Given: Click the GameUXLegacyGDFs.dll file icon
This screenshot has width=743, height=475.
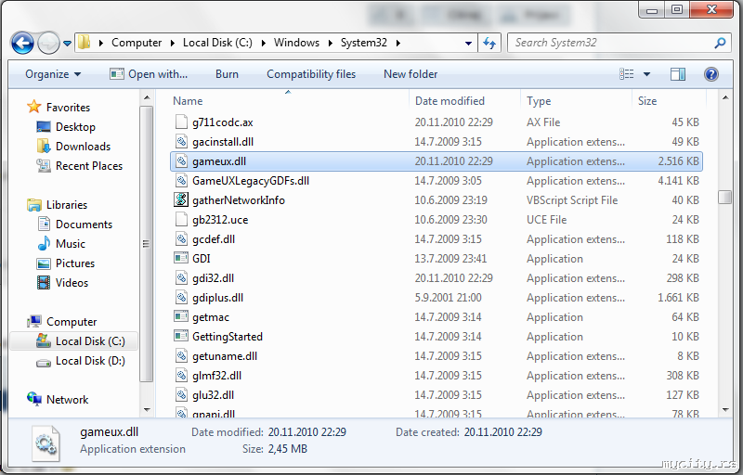Looking at the screenshot, I should (x=181, y=180).
